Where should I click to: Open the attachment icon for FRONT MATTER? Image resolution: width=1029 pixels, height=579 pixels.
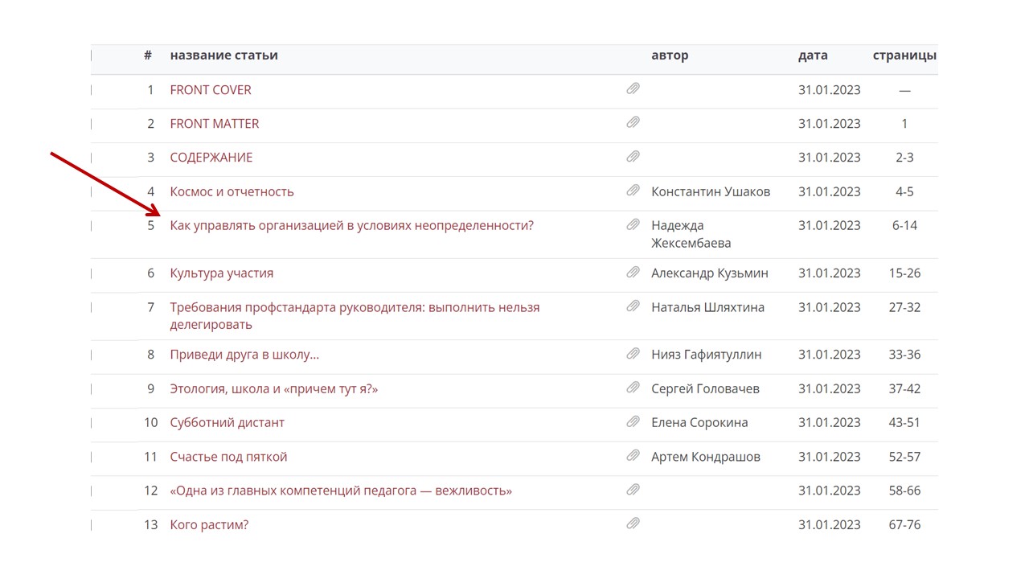[x=633, y=123]
